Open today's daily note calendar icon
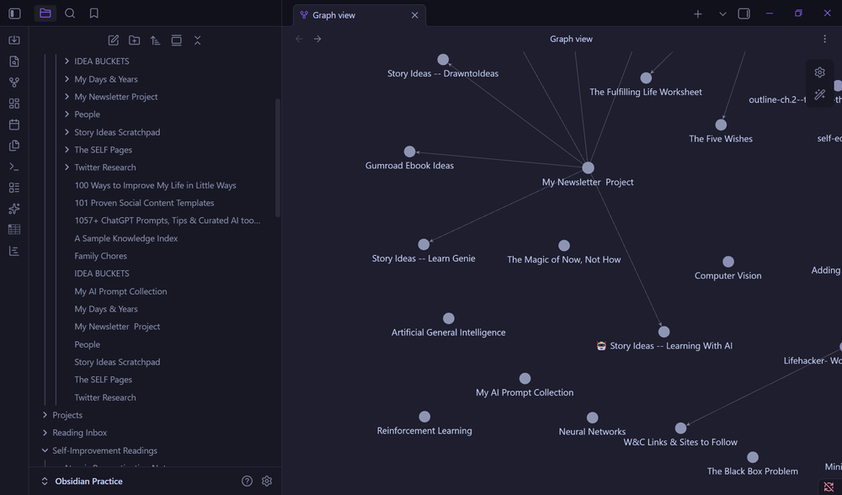Screen dimensions: 842x495 (x=14, y=125)
